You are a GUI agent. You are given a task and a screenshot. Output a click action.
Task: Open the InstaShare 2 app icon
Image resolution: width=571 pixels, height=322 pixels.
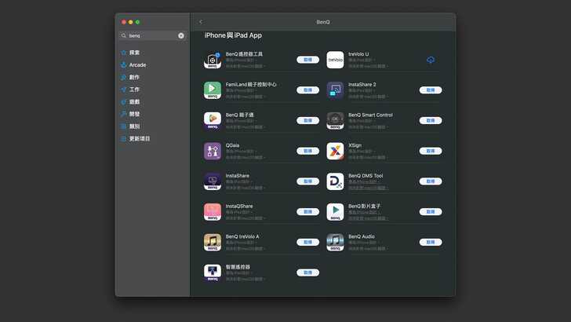point(335,90)
